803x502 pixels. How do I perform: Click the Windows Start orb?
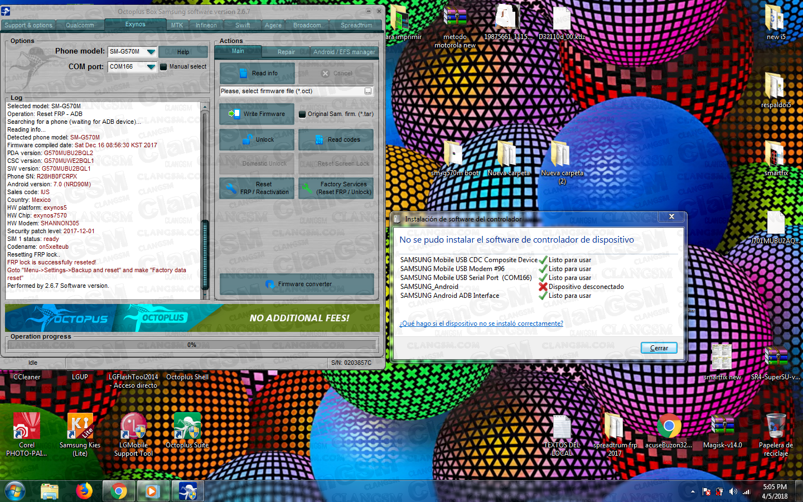(15, 491)
